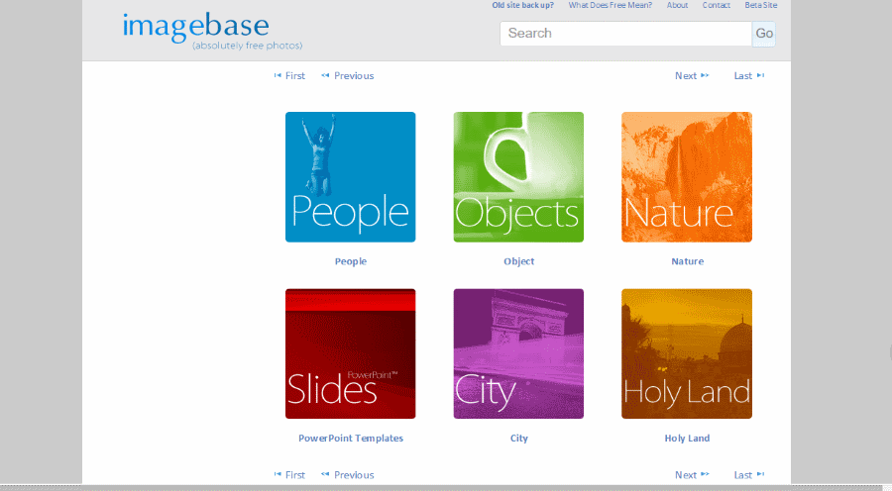892x491 pixels.
Task: Go to First page in bottom pagination
Action: point(289,474)
